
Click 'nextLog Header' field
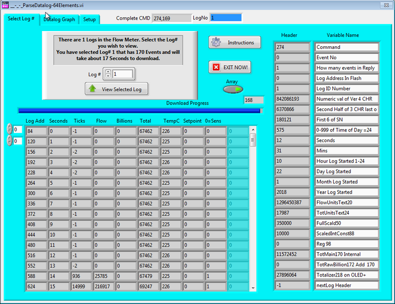tap(347, 285)
